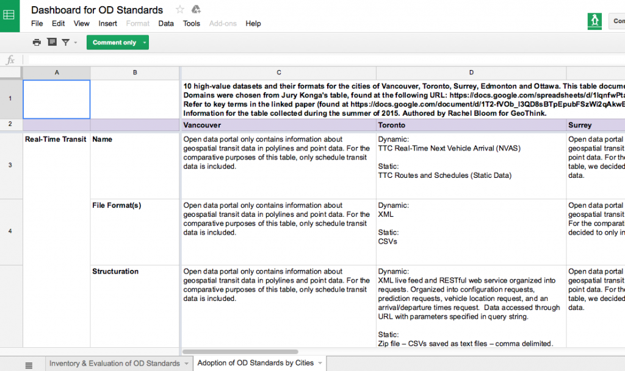Click the Toronto XML and CSVs formats cell
The width and height of the screenshot is (625, 371).
tap(471, 232)
